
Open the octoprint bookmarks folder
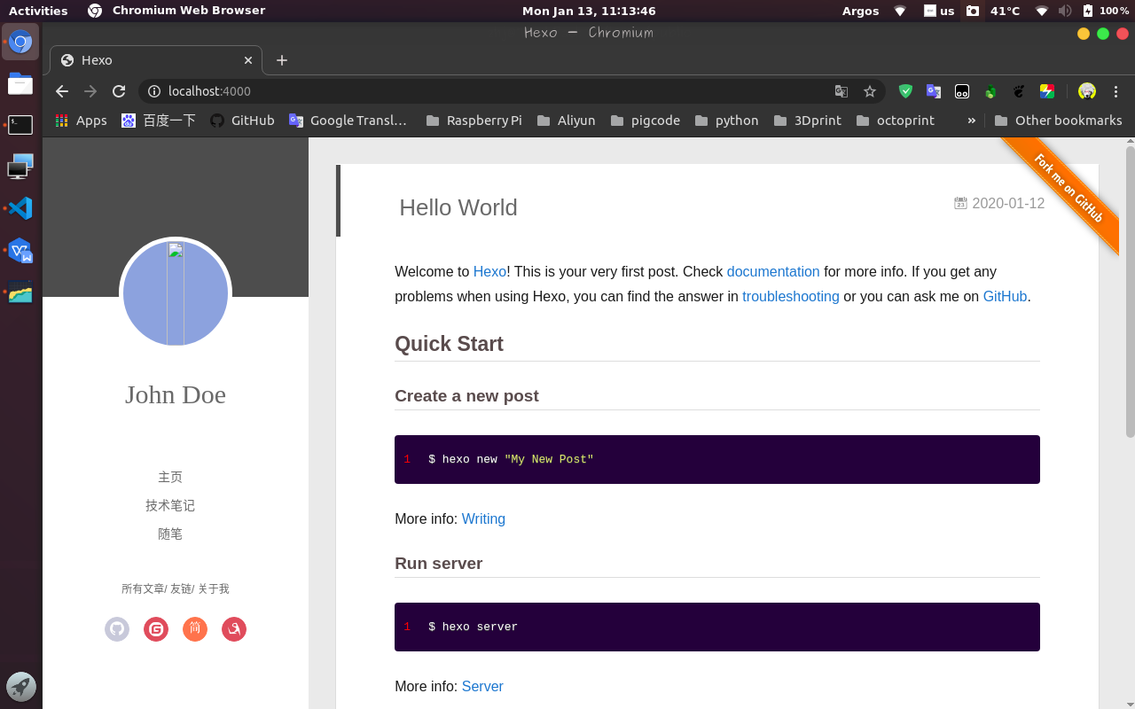896,121
